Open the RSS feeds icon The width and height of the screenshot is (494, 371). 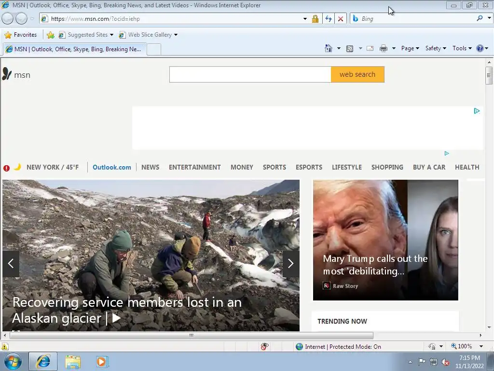tap(350, 49)
